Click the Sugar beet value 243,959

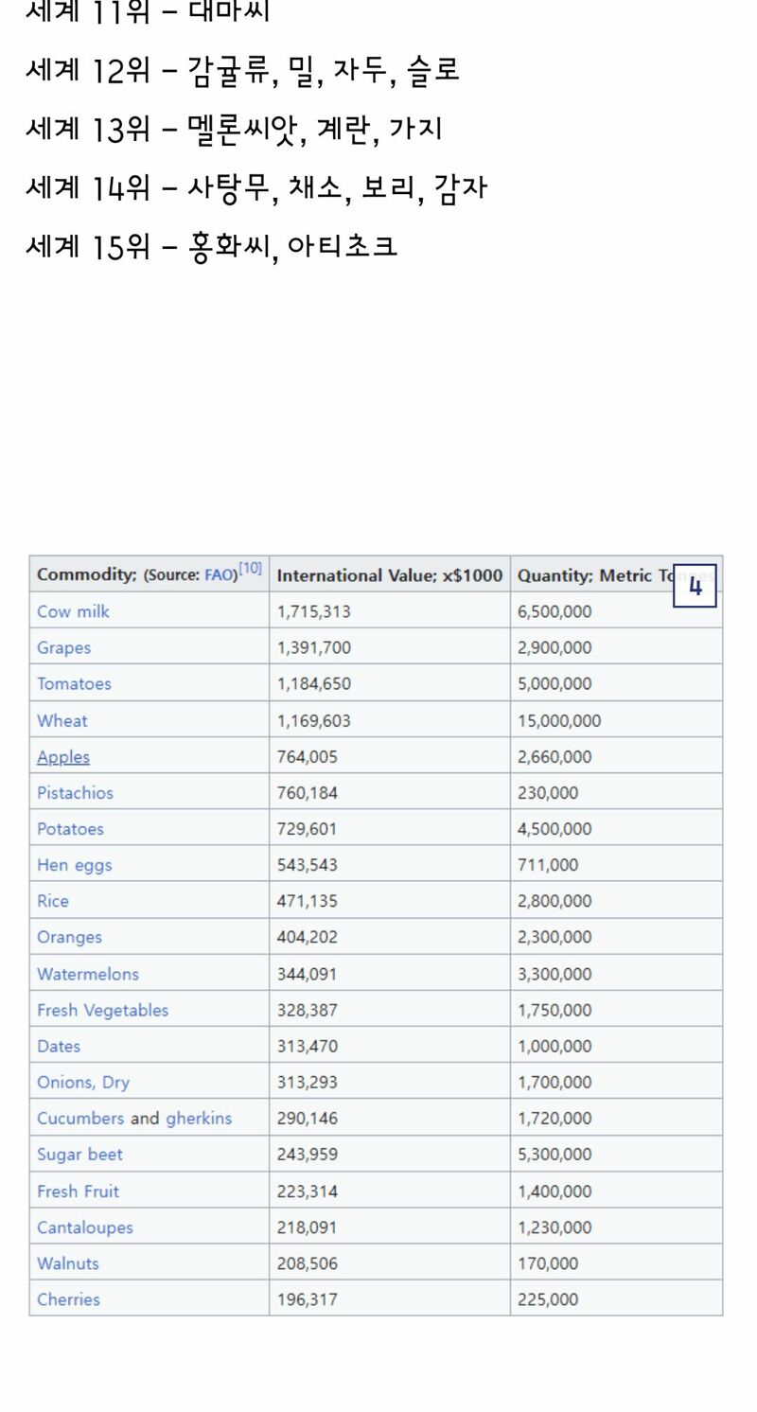point(308,1154)
